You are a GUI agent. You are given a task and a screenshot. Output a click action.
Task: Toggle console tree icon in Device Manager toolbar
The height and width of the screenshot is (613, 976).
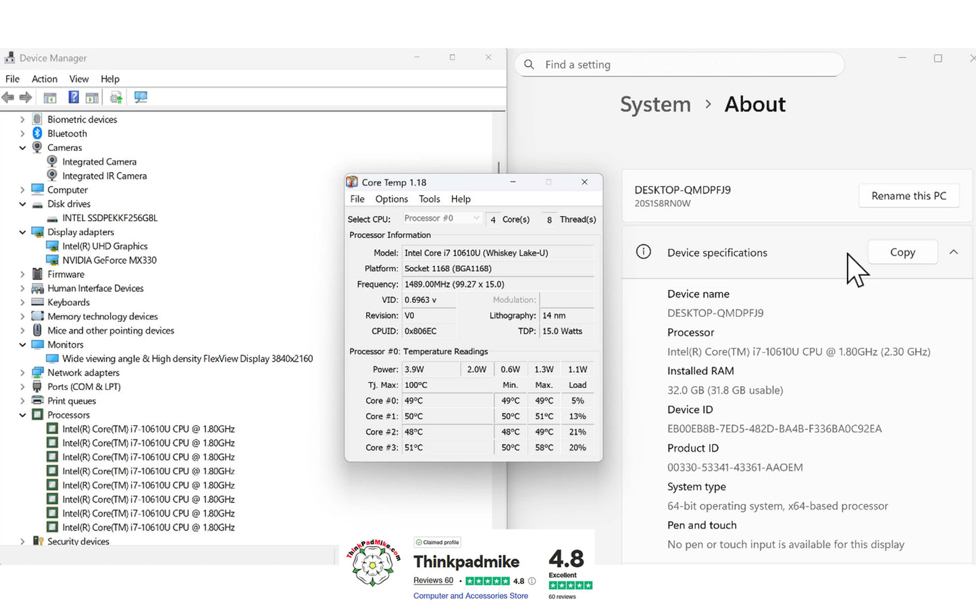pos(50,97)
